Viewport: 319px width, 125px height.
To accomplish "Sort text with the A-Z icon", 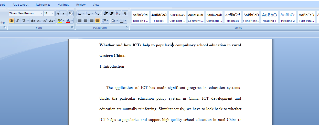I will pyautogui.click(x=118, y=13).
